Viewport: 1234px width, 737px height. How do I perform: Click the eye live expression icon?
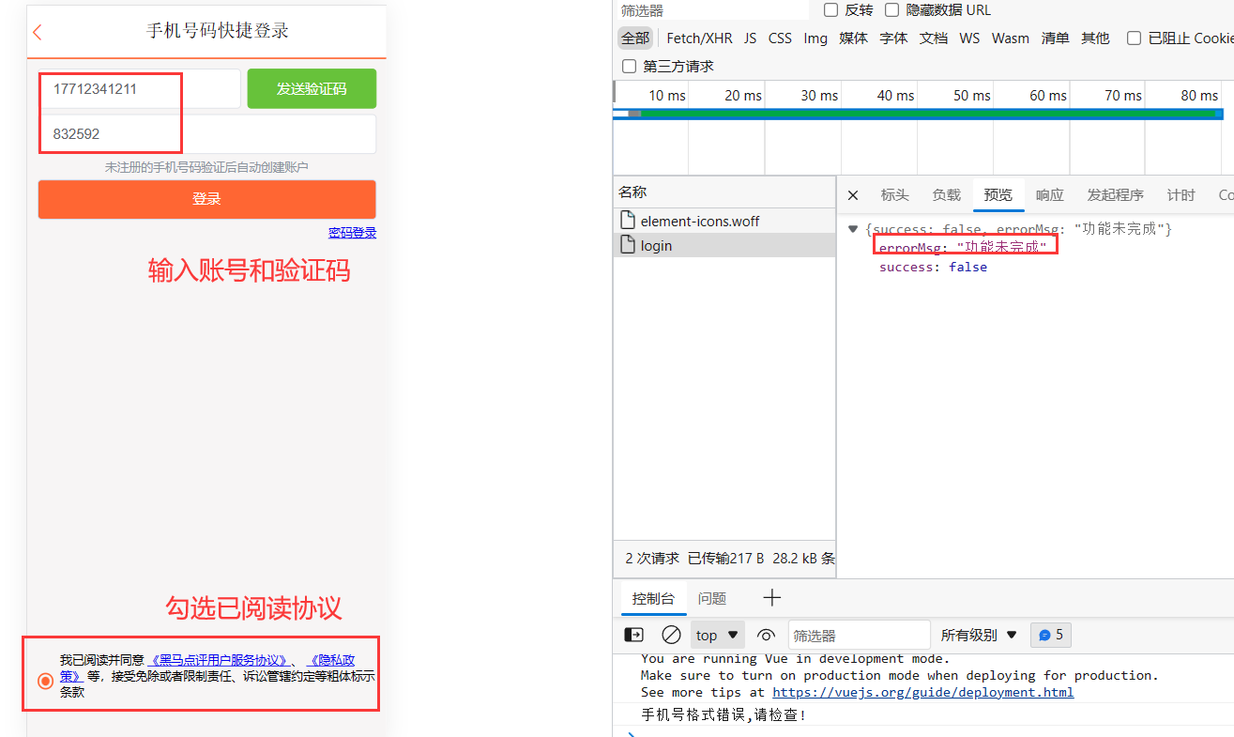(767, 635)
